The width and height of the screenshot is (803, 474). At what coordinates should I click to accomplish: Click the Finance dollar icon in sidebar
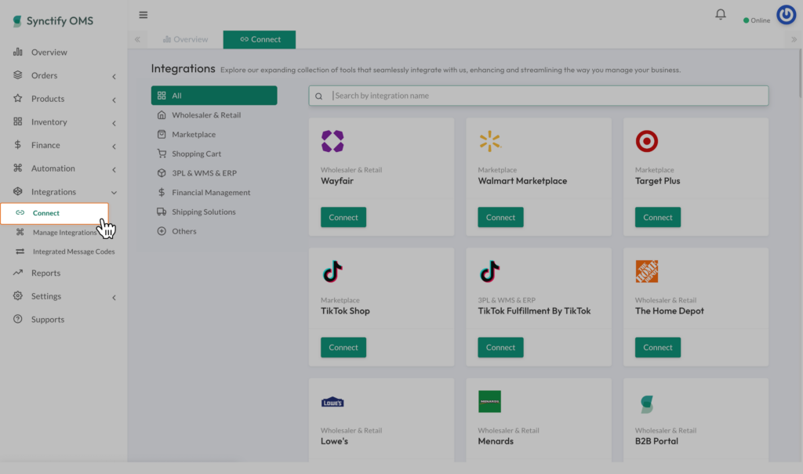point(18,144)
